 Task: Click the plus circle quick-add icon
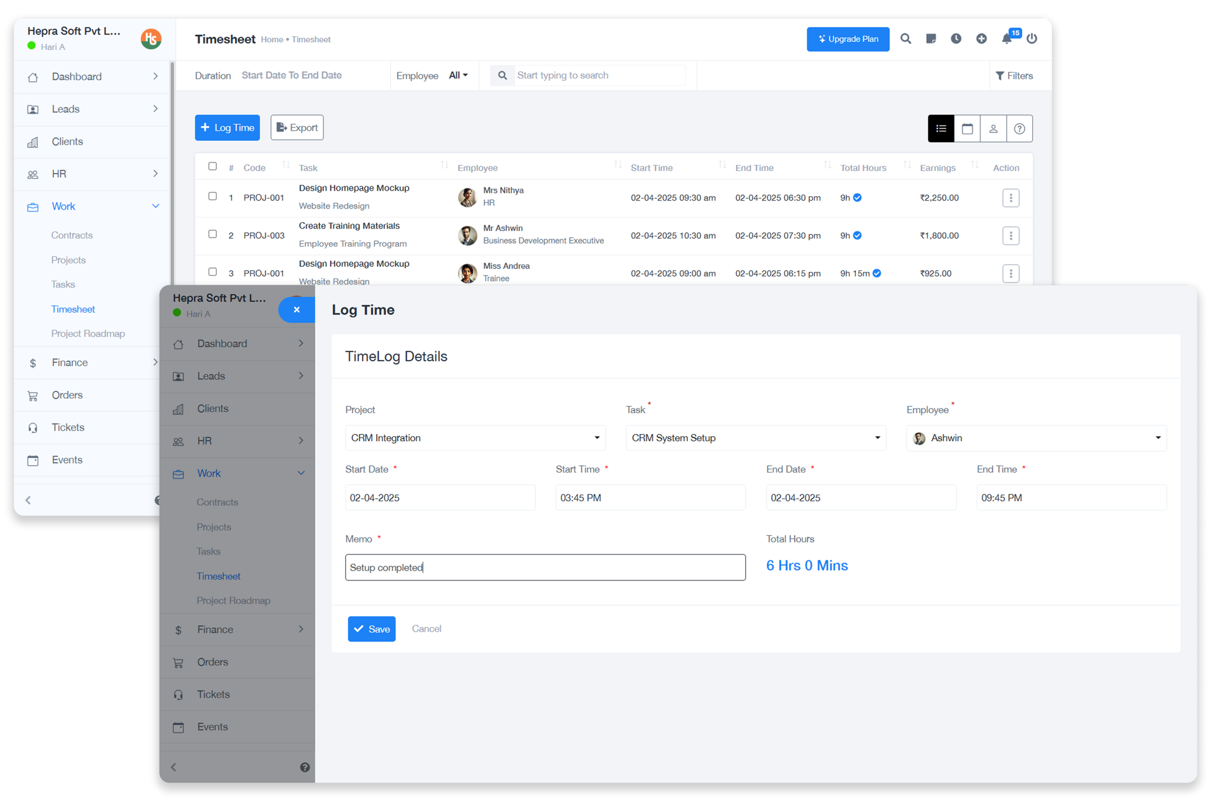pyautogui.click(x=981, y=39)
